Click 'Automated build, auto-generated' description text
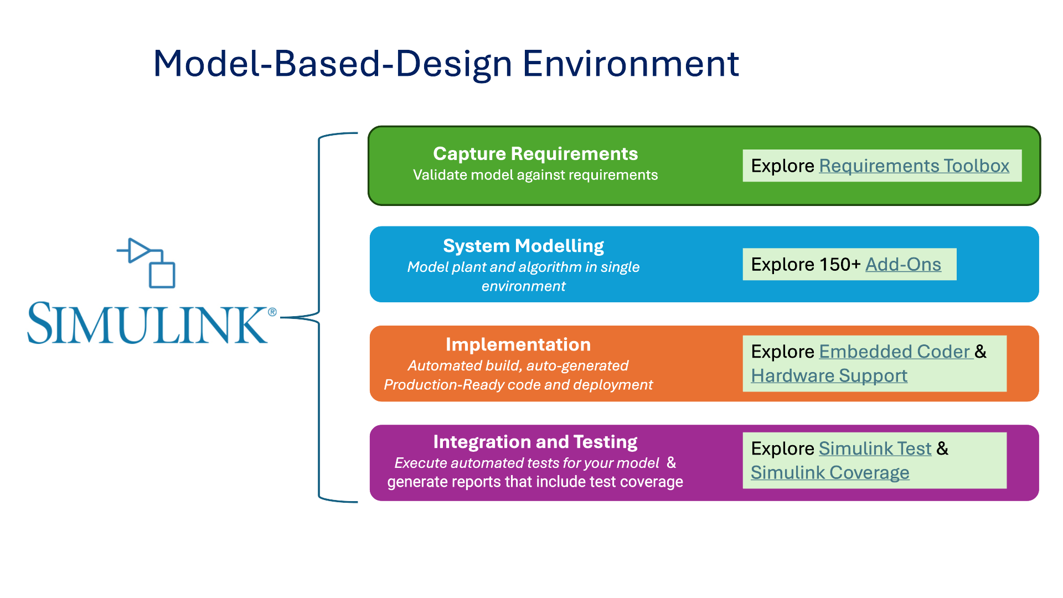 518,366
